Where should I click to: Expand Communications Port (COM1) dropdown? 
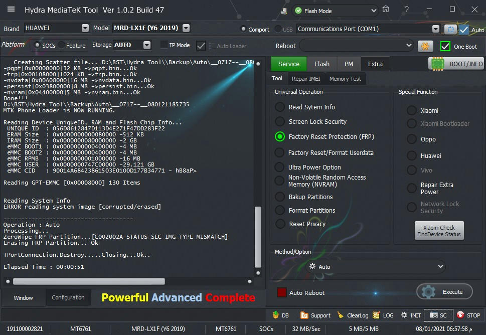pyautogui.click(x=435, y=29)
